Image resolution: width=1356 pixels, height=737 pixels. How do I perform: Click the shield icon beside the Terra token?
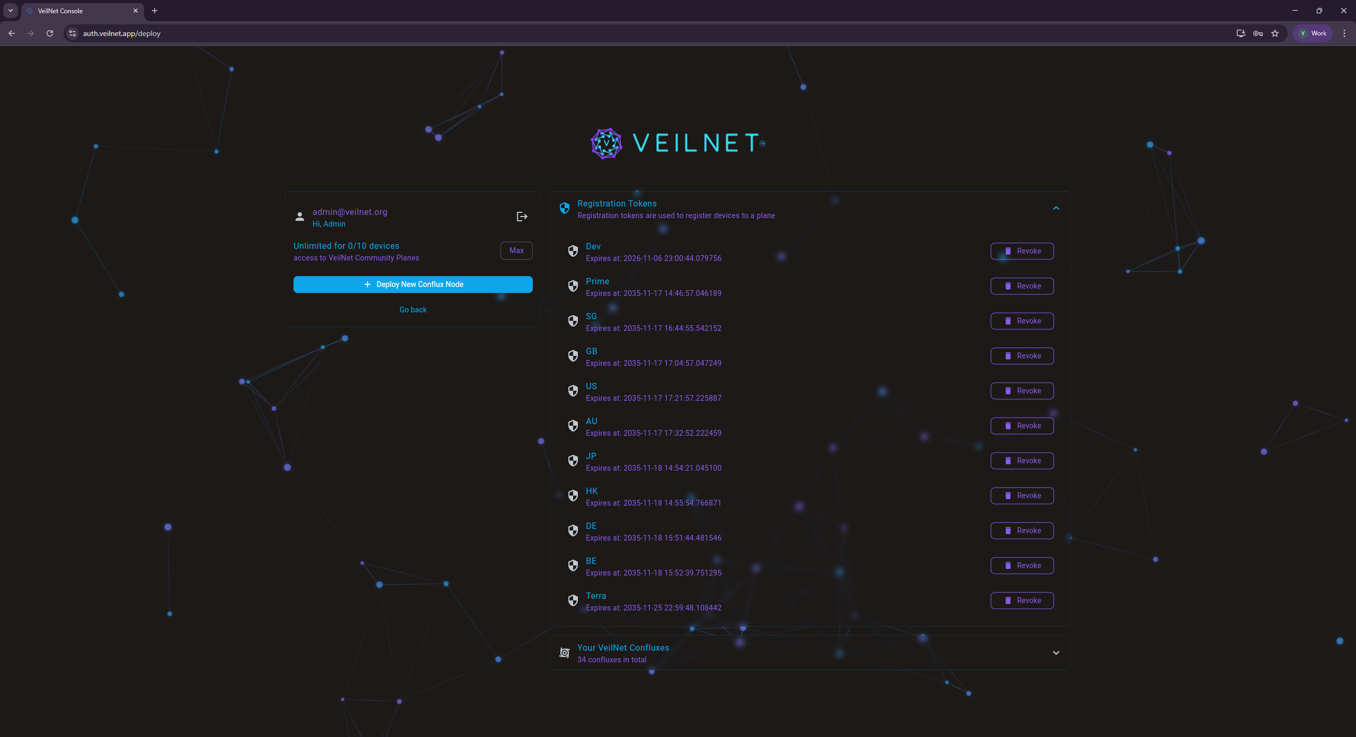573,600
